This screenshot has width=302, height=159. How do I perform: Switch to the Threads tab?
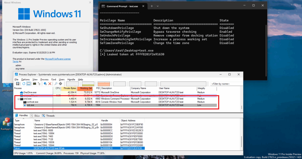[x=48, y=115]
